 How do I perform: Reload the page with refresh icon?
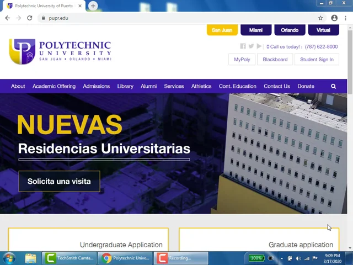(29, 18)
